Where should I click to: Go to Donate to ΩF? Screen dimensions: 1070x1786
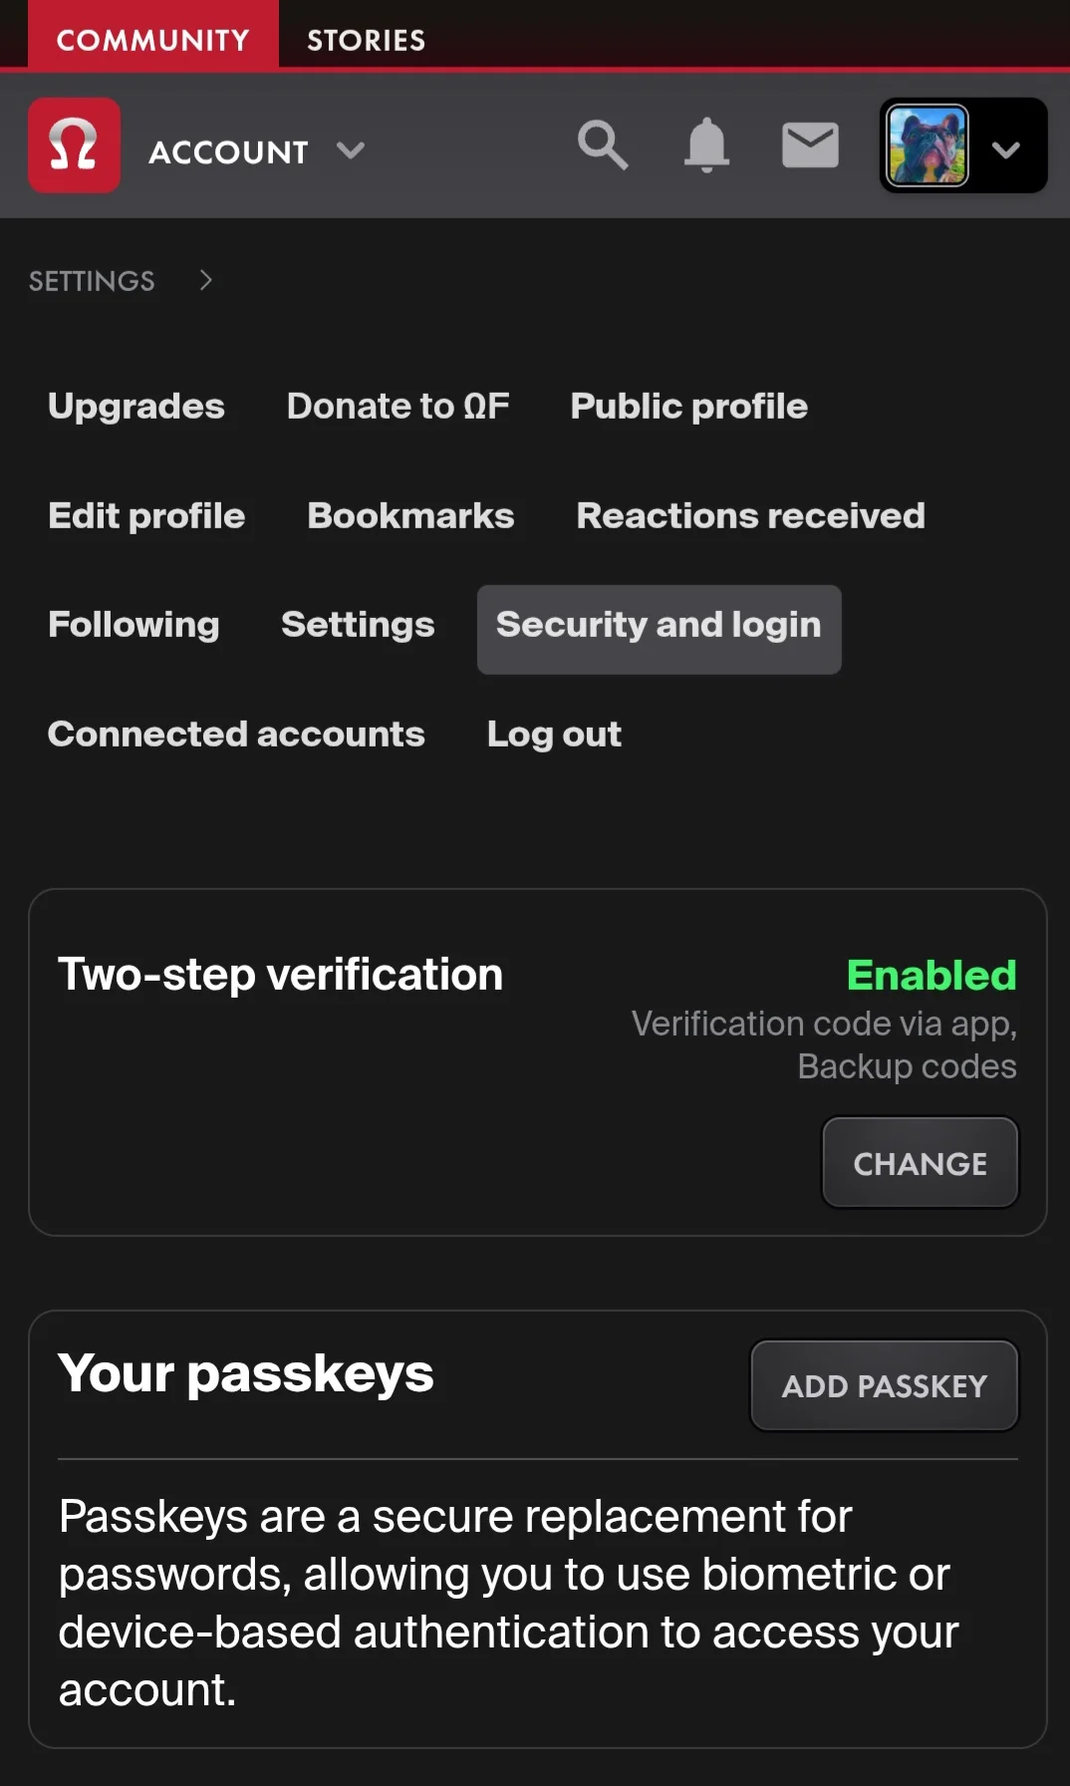pos(398,406)
